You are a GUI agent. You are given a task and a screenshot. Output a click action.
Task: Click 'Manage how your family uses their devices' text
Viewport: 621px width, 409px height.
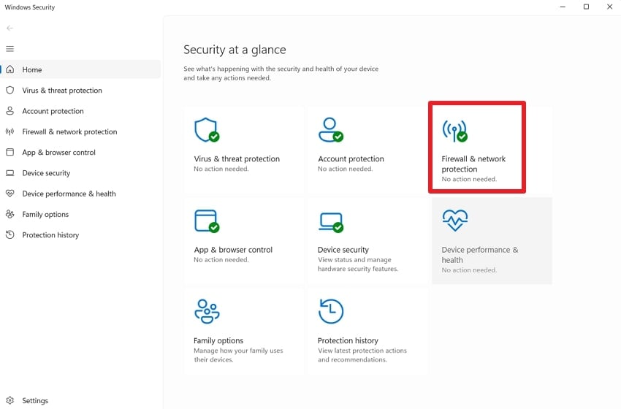coord(238,355)
